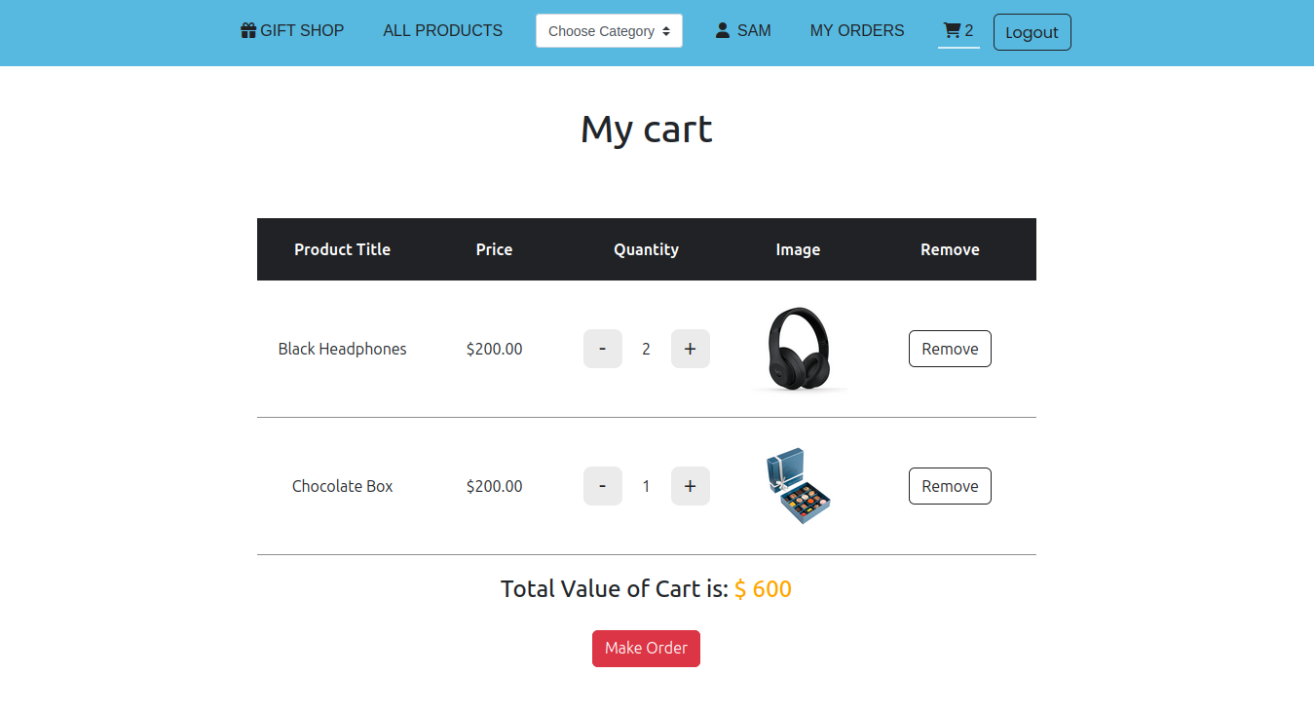
Task: Remove Chocolate Box from the cart
Action: pyautogui.click(x=950, y=486)
